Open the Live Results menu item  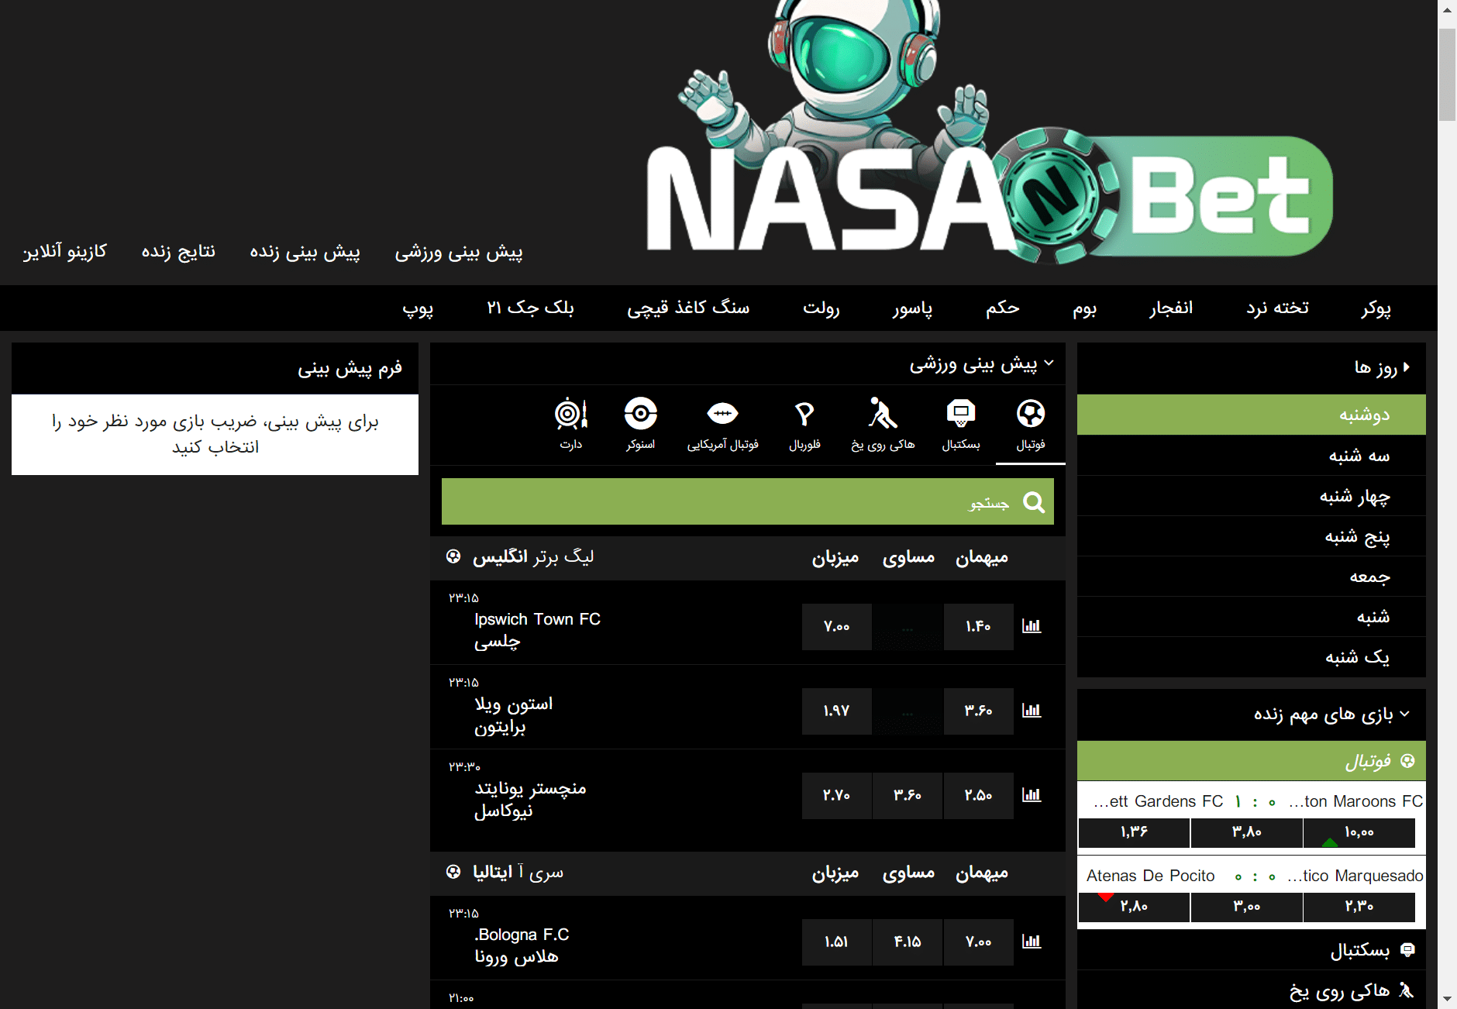(178, 252)
